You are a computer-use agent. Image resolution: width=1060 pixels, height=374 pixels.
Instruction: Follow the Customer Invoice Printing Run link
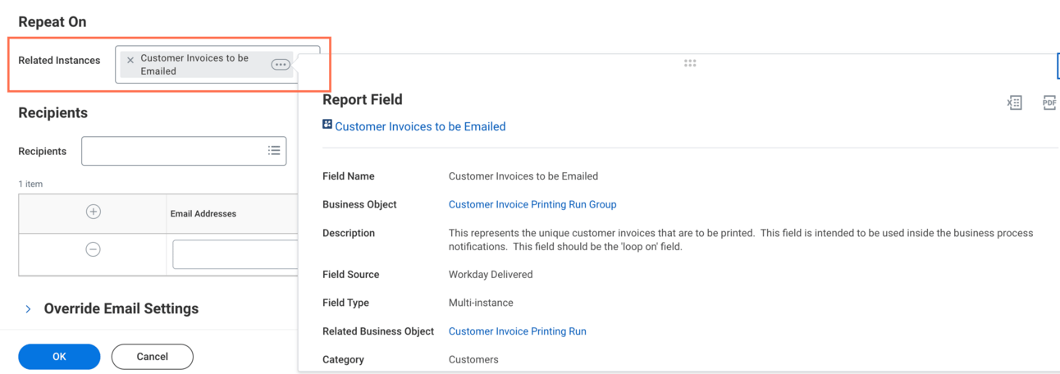(517, 331)
